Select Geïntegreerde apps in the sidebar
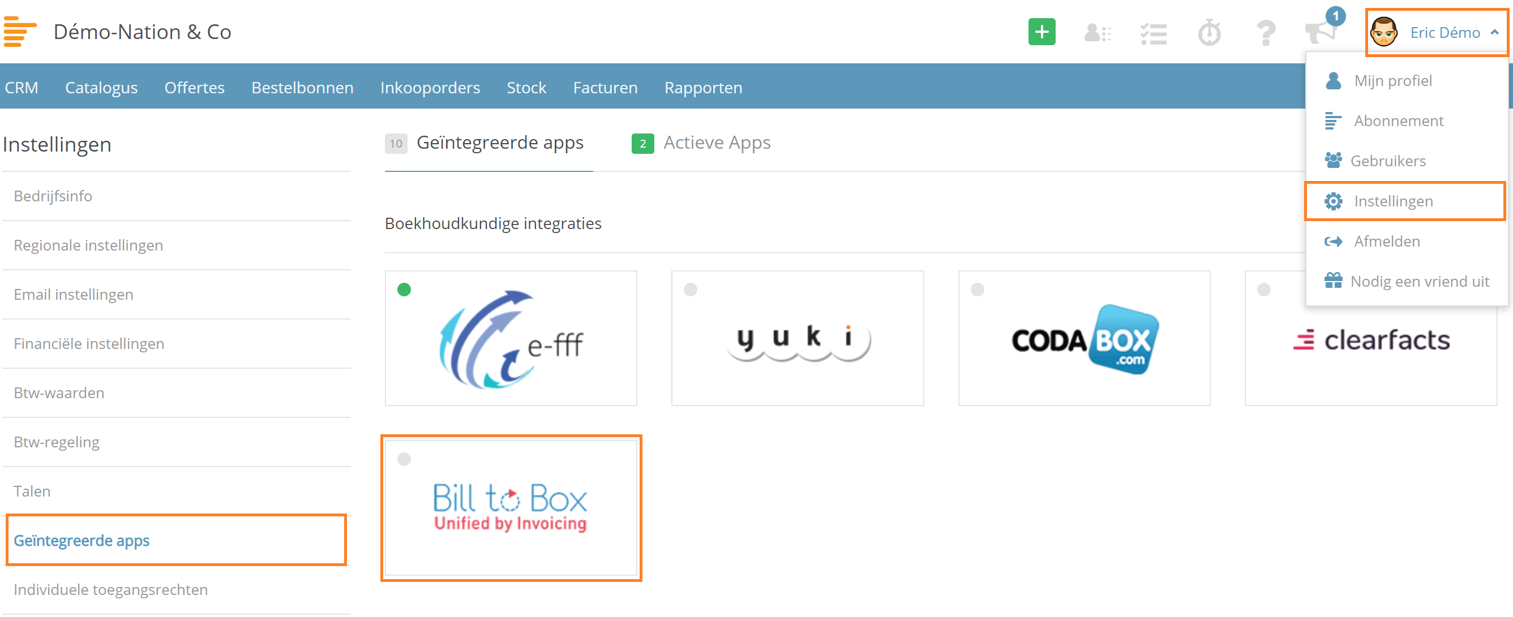Screen dimensions: 1513x617 click(x=176, y=541)
